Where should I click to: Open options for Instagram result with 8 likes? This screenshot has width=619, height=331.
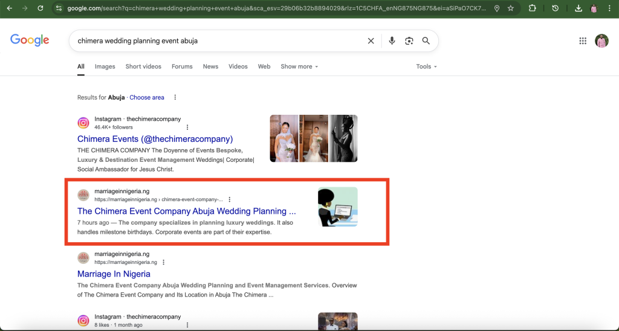(x=187, y=325)
